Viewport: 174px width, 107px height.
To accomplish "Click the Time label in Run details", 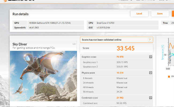I will (165, 23).
